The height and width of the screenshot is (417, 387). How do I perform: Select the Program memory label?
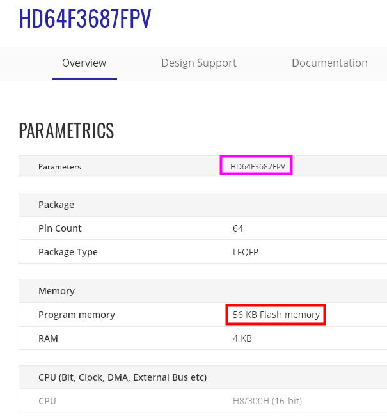[77, 315]
